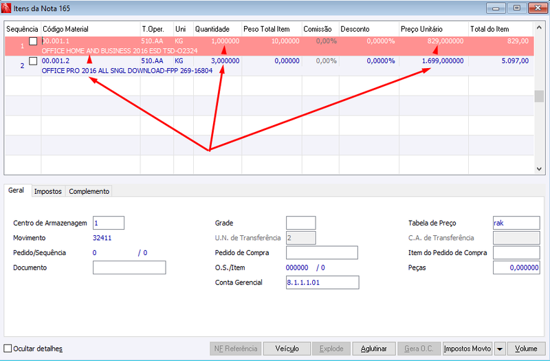Screen dimensions: 550x361
Task: Enable the Ocultar detalhes checkbox
Action: point(8,349)
